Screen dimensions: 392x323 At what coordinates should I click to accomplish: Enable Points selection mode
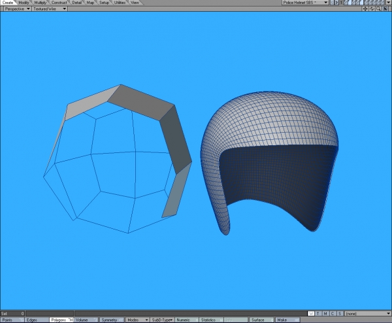[12, 320]
